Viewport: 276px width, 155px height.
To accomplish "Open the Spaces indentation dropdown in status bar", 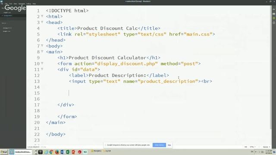I will coord(267,147).
